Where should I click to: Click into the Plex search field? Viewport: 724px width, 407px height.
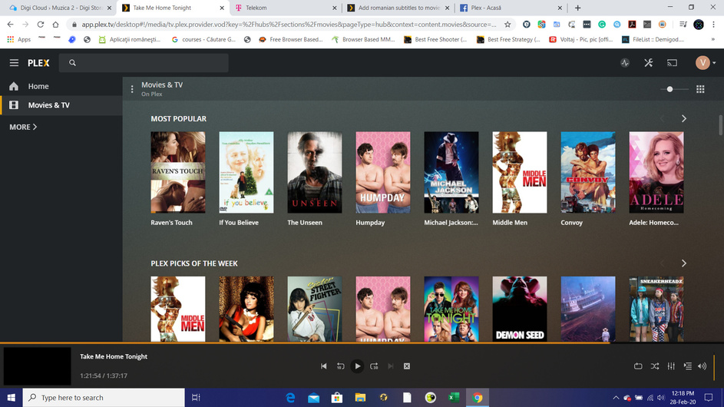click(144, 63)
